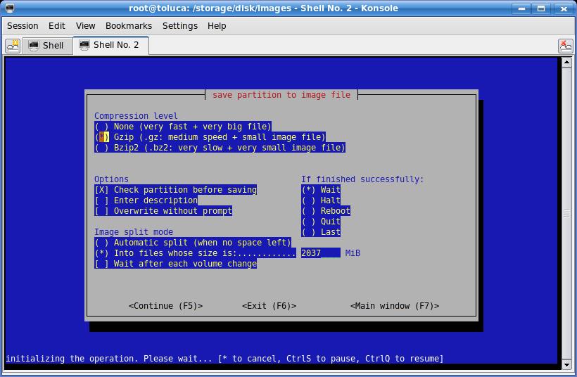Click the scrollbar down arrow
The width and height of the screenshot is (577, 377).
(567, 364)
